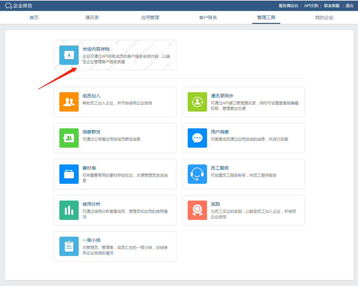The width and height of the screenshot is (358, 286).
Task: Open the 员工服务 headset icon
Action: 197,174
